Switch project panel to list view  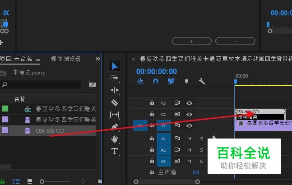tap(16, 181)
